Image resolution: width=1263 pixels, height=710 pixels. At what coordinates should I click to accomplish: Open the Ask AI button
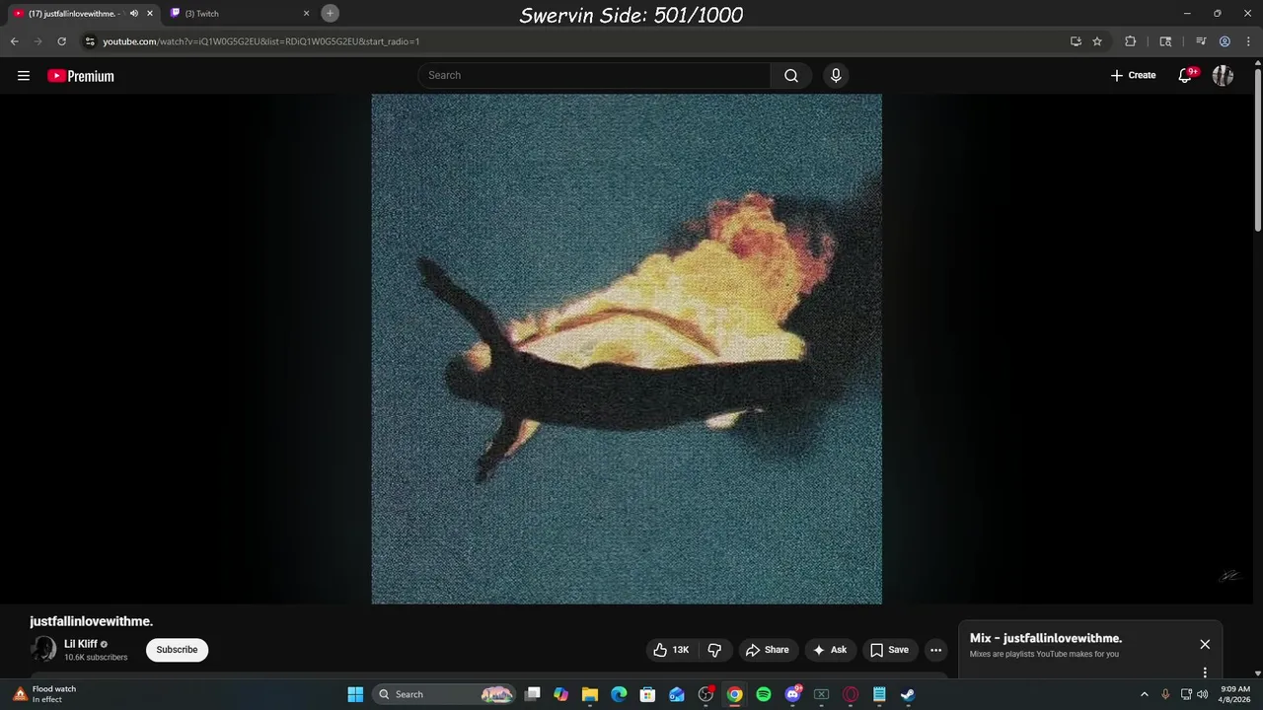click(x=830, y=650)
